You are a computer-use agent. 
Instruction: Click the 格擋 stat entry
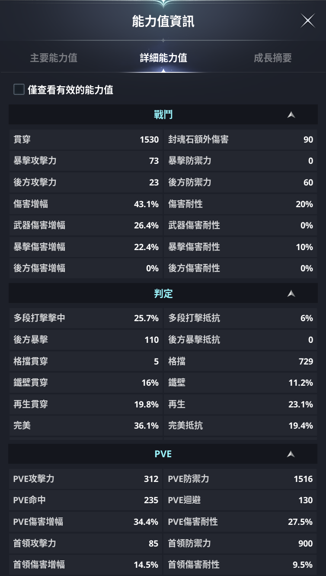pyautogui.click(x=240, y=361)
